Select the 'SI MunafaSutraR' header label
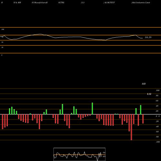Viewport: 161px width, 161px height. [x=40, y=3]
